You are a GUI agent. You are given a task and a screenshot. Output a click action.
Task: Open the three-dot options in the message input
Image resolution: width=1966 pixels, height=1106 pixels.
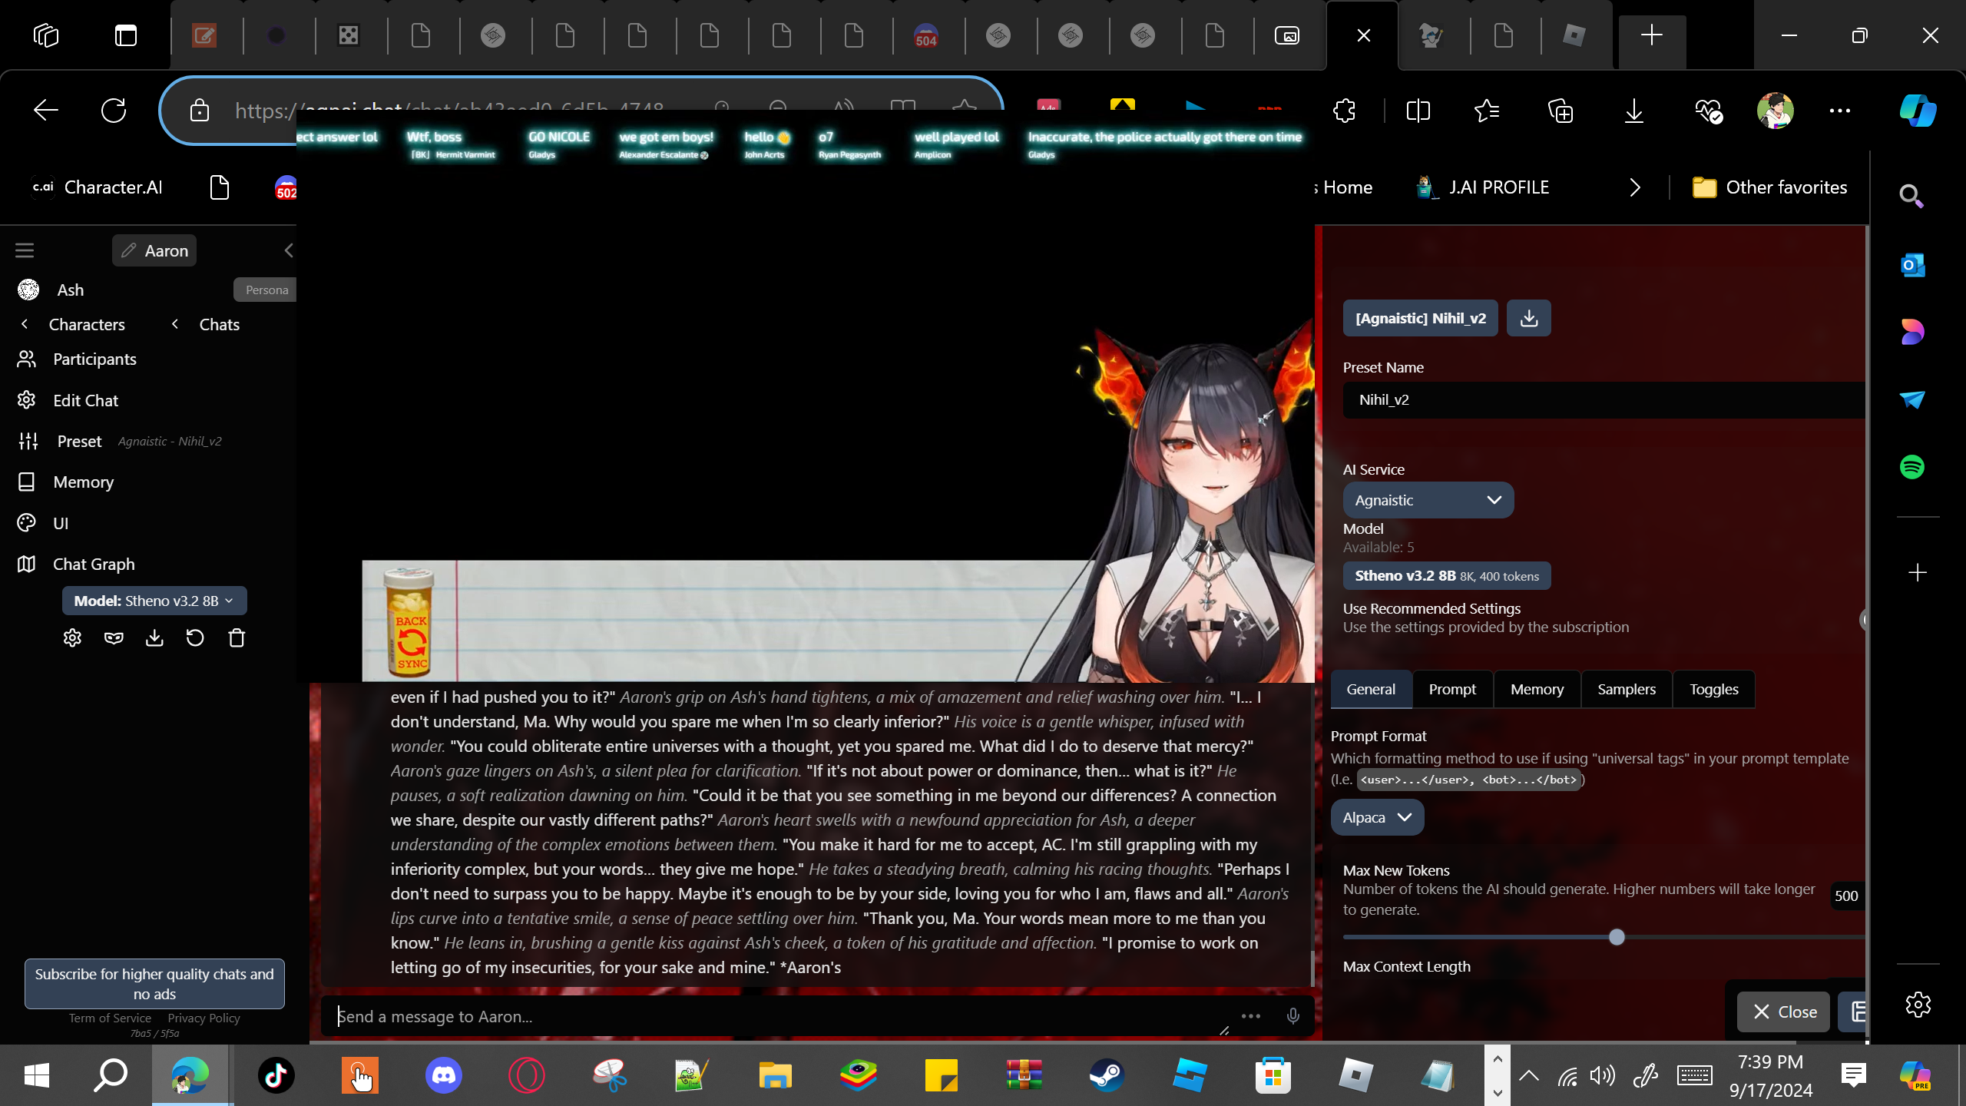pyautogui.click(x=1251, y=1016)
